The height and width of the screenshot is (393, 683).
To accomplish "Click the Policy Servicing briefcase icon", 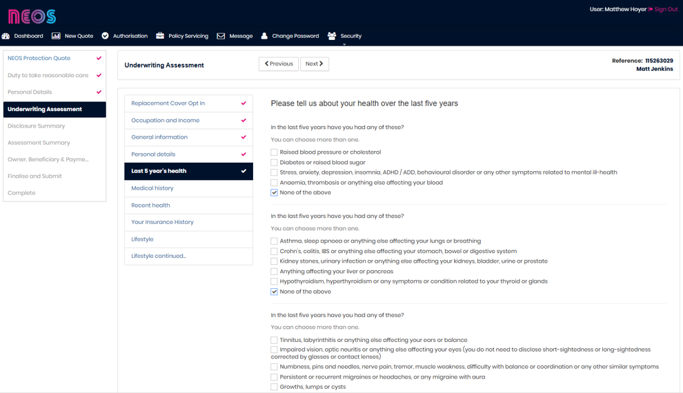I will [x=160, y=36].
